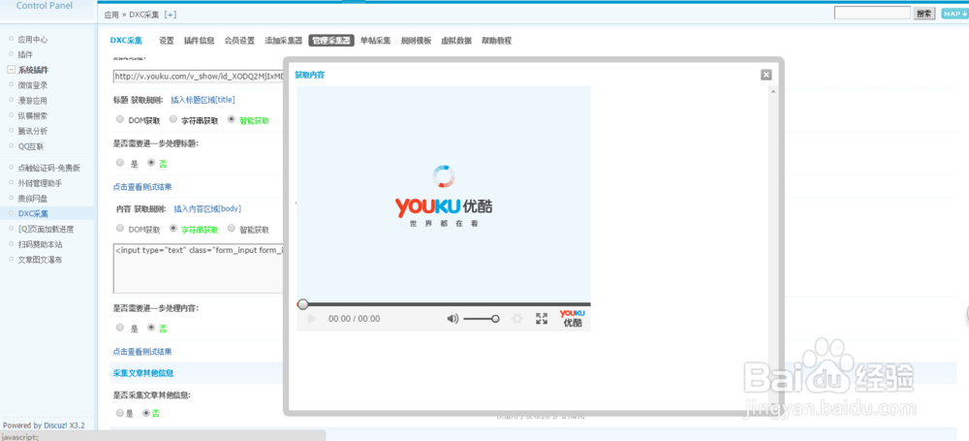The height and width of the screenshot is (441, 969).
Task: Click the 获取内容 dialog title
Action: (310, 75)
